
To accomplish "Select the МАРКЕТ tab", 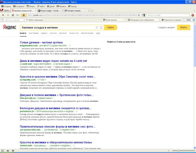I will (63, 33).
